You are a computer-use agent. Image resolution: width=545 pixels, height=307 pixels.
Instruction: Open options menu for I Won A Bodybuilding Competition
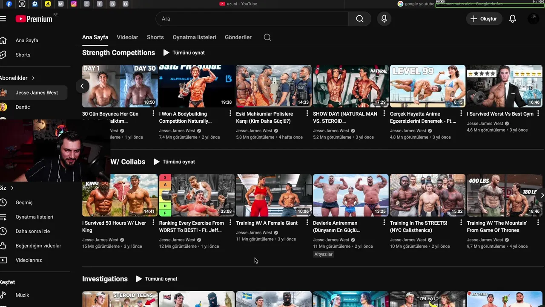[230, 113]
